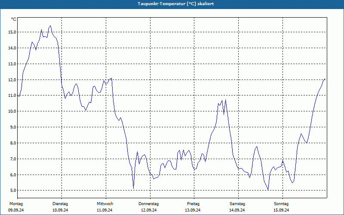Click the 14,0 y-axis label

[12, 48]
